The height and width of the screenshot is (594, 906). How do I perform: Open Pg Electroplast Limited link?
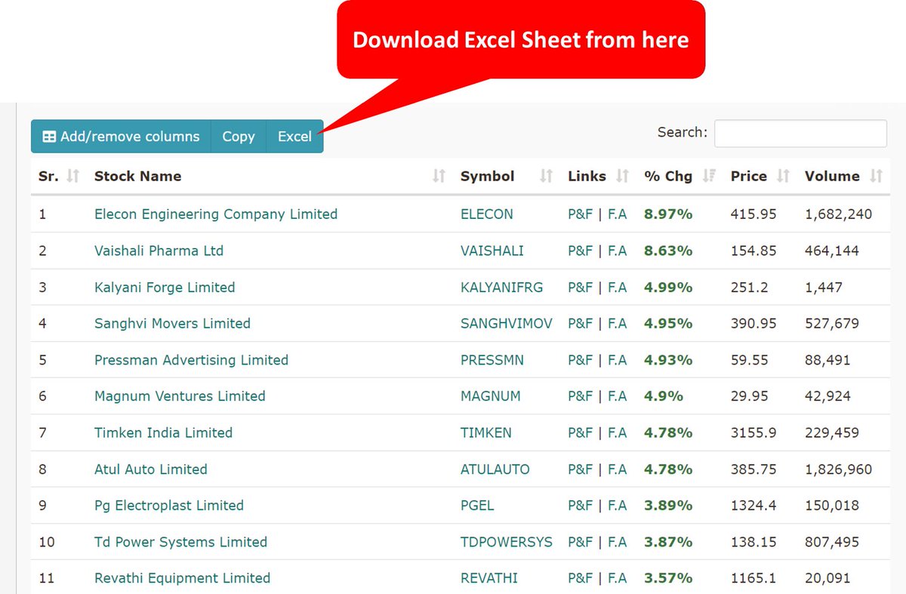(x=169, y=506)
